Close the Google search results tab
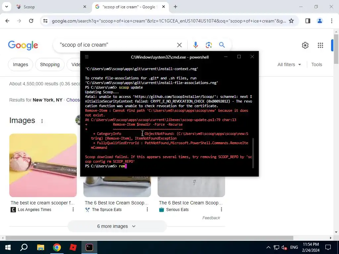 [164, 7]
